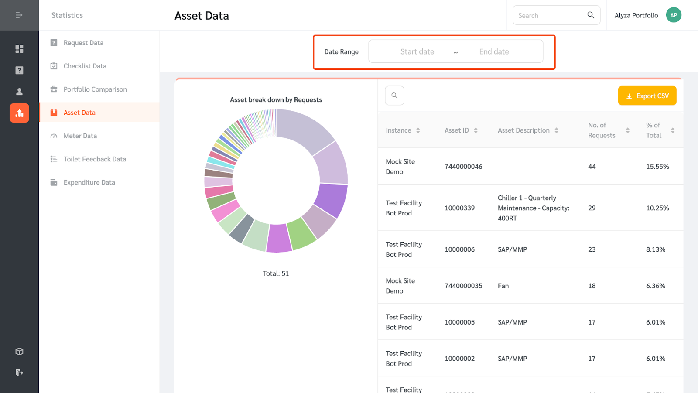The width and height of the screenshot is (698, 393).
Task: Click the Toilet Feedback Data list icon
Action: tap(54, 159)
